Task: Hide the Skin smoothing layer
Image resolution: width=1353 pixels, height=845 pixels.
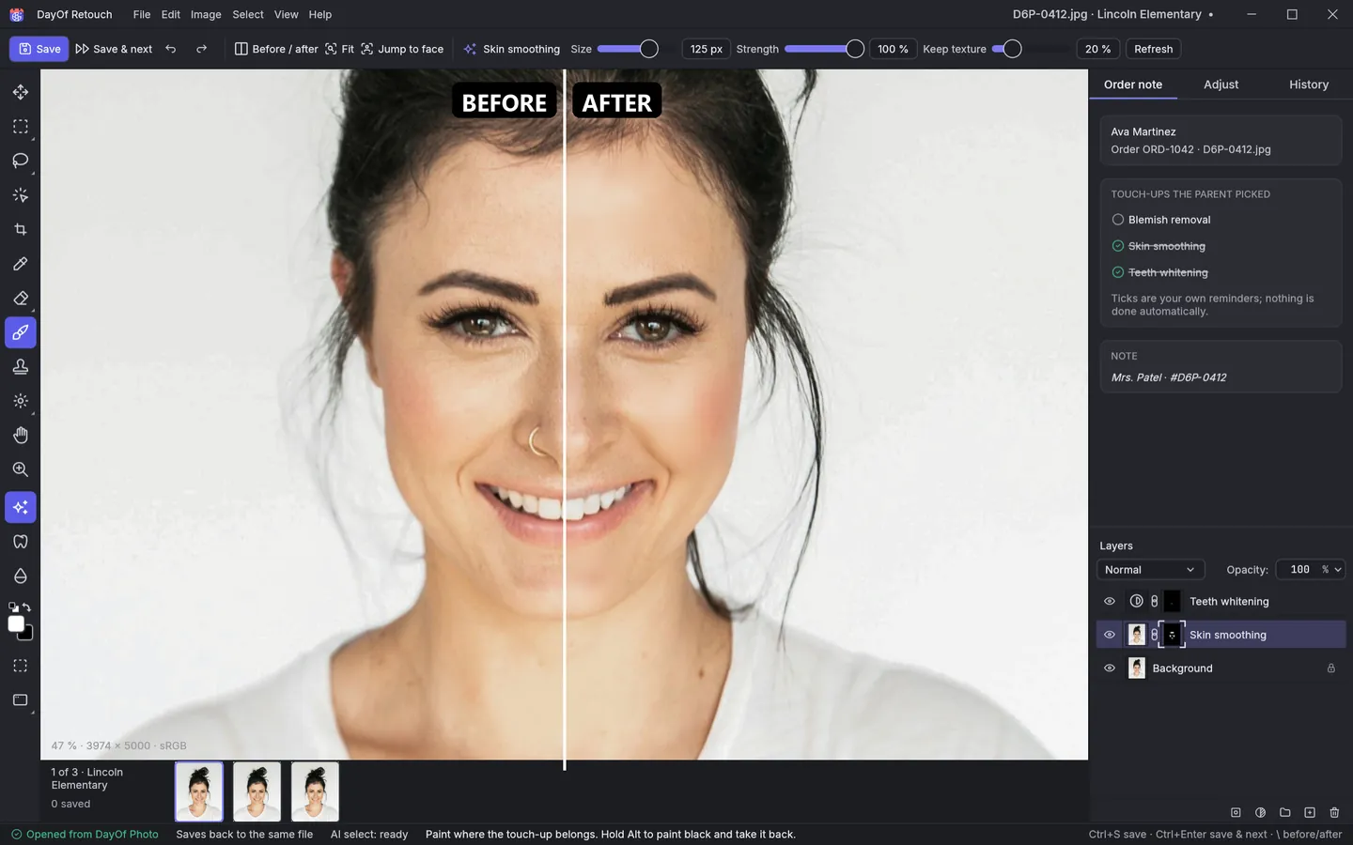Action: point(1110,635)
